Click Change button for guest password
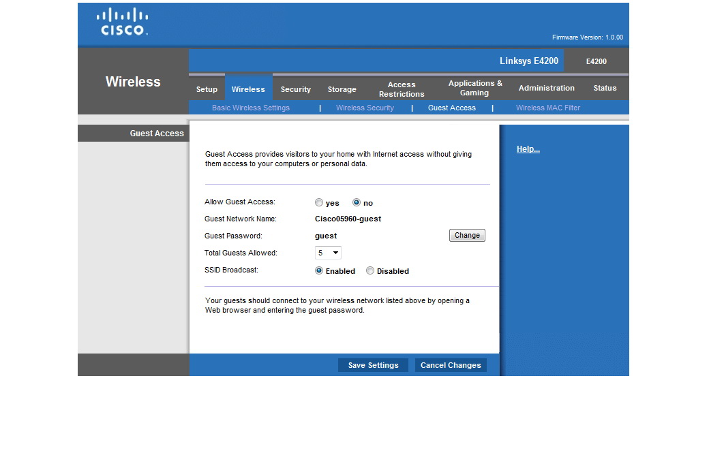The image size is (709, 470). (467, 236)
